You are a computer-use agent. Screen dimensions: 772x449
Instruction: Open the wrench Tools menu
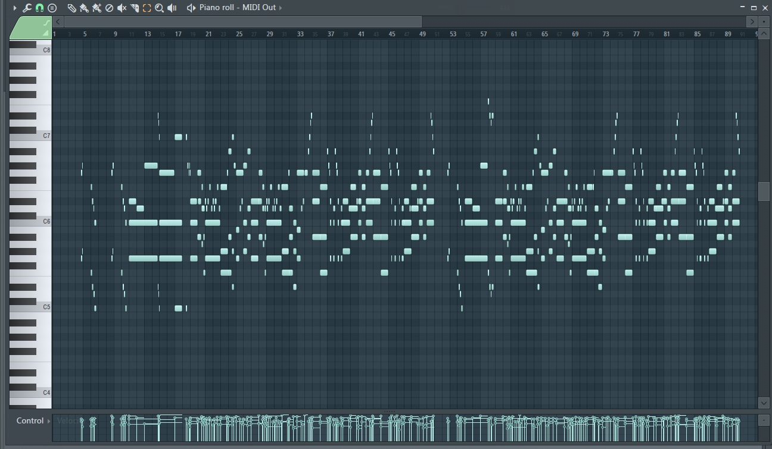tap(27, 8)
